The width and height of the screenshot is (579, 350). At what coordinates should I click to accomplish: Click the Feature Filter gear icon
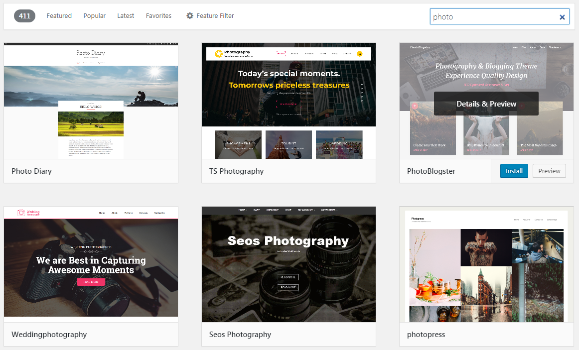tap(190, 16)
